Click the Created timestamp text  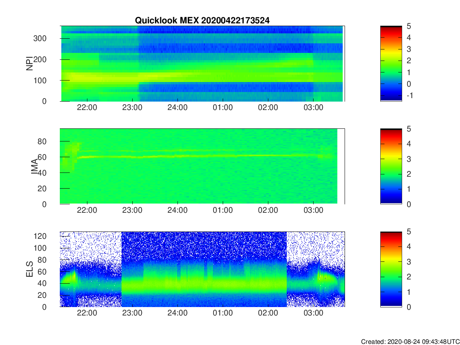[x=410, y=341]
